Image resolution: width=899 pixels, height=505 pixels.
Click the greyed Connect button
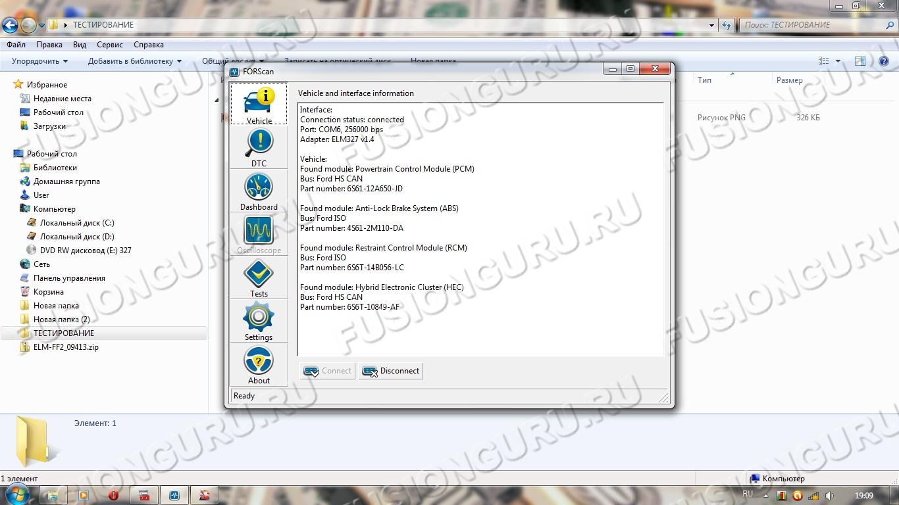[327, 371]
